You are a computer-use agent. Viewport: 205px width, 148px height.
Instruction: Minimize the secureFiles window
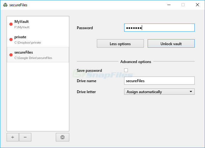pos(169,5)
